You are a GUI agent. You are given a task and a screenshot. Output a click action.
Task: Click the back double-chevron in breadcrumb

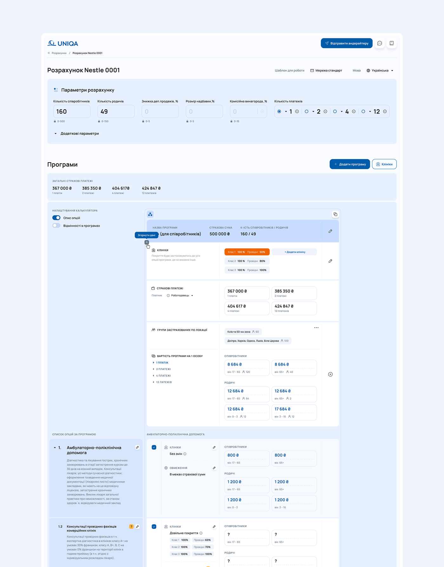[x=49, y=53]
